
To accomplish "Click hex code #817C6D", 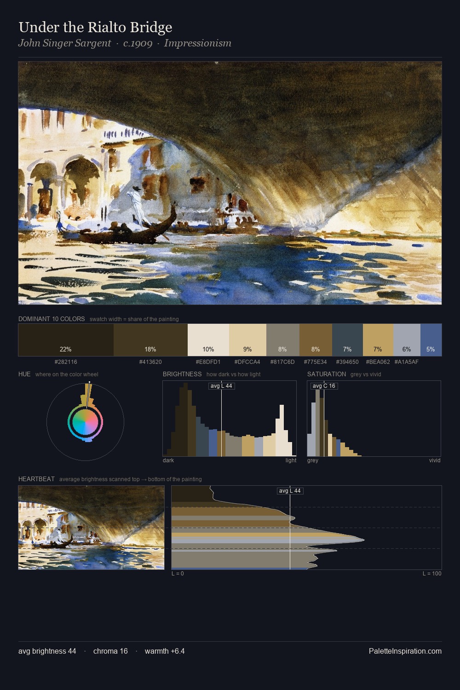I will click(283, 362).
